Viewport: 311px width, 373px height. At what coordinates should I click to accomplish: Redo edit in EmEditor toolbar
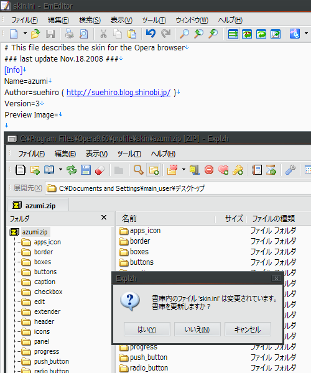point(165,34)
